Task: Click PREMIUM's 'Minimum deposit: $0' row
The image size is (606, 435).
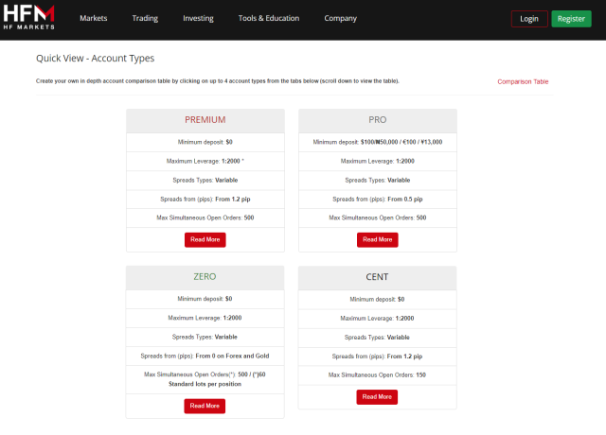Action: (205, 142)
